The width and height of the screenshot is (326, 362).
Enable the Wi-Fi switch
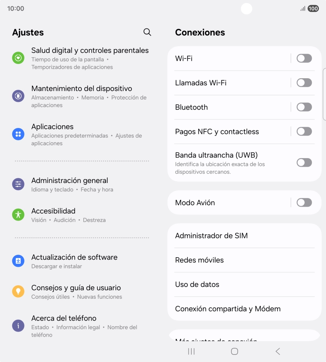(304, 58)
